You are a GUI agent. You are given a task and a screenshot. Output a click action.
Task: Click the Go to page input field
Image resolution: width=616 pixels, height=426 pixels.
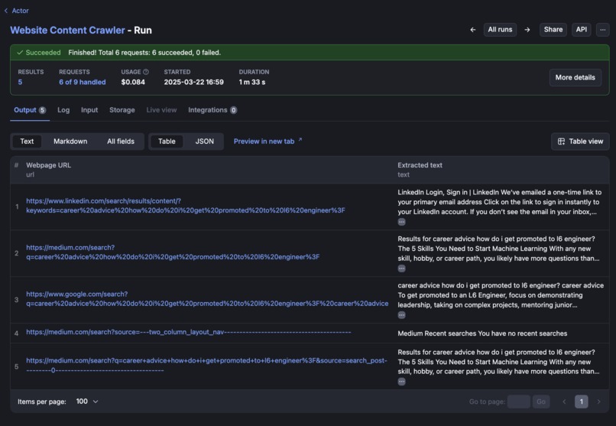point(519,402)
